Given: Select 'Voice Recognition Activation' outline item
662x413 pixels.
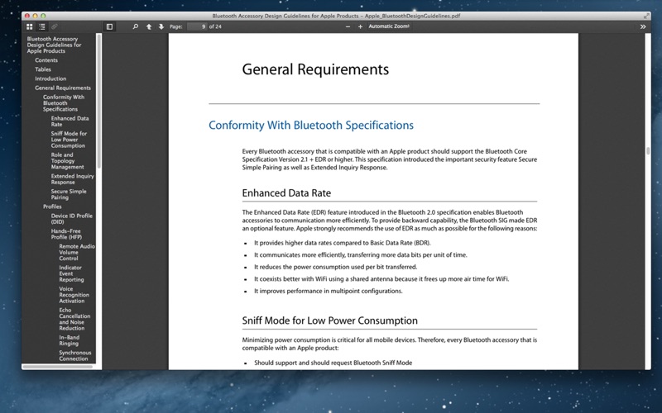Looking at the screenshot, I should click(x=74, y=295).
